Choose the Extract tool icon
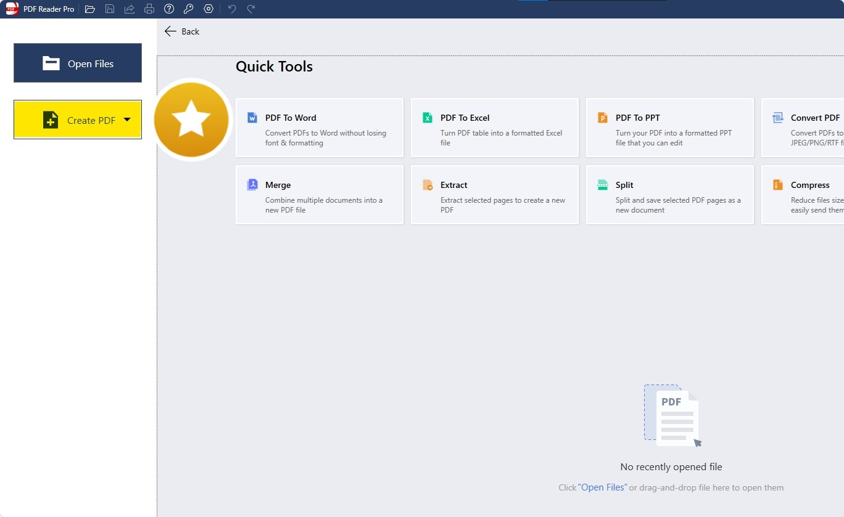 pyautogui.click(x=428, y=185)
